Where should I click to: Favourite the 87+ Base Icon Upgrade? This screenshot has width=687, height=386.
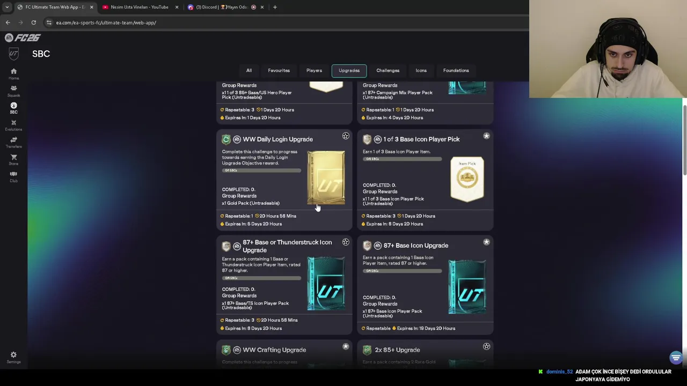click(x=486, y=242)
